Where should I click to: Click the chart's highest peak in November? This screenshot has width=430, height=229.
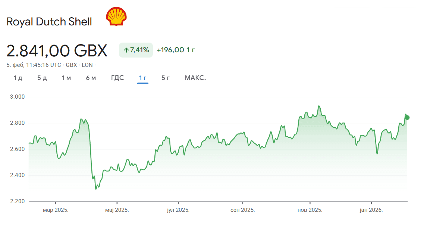click(x=319, y=106)
